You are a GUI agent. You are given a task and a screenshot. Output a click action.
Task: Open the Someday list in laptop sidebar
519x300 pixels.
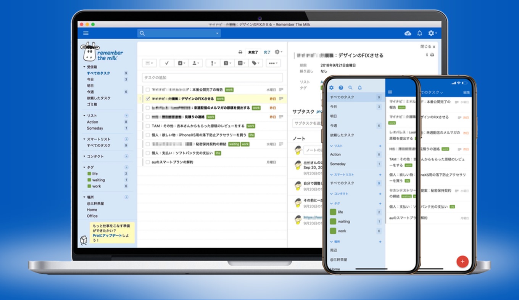click(x=95, y=128)
